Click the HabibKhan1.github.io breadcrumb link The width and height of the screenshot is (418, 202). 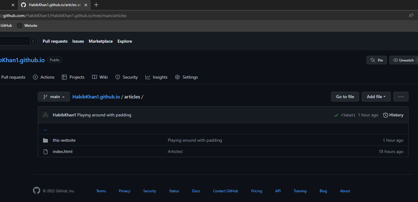[96, 97]
